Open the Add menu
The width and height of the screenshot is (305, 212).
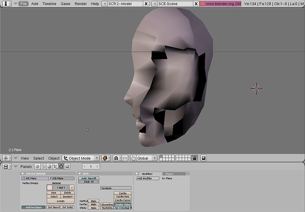coord(34,4)
